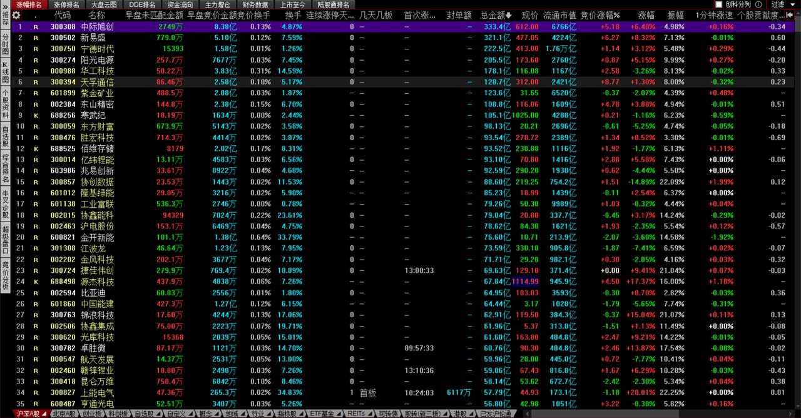Viewport: 801px width, 418px height.
Task: Open the table settings gear icon
Action: (x=16, y=15)
